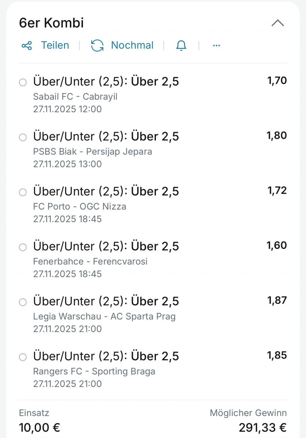Open the Fenerbahce - Ferencvarosi match details
306x438 pixels.
(x=90, y=262)
